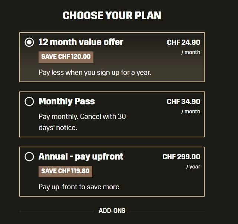Click the SAVE CHF 119.80 badge

click(65, 171)
